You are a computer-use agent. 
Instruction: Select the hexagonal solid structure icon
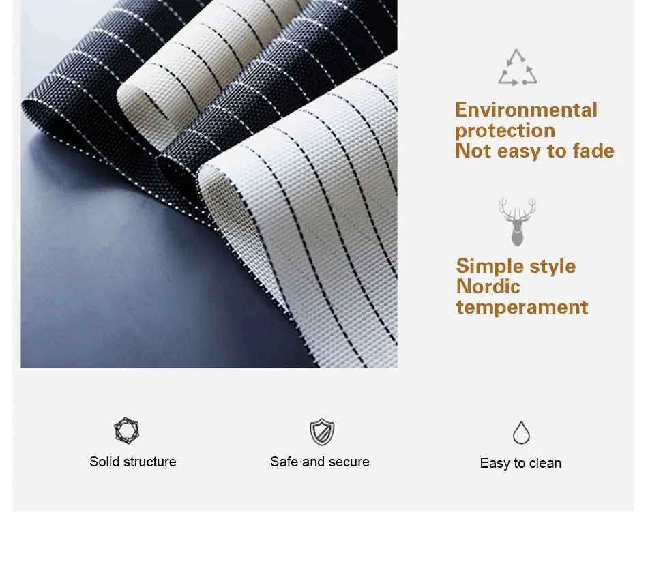coord(126,430)
